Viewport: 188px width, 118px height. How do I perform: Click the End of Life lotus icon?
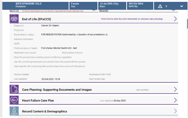[x=14, y=19]
